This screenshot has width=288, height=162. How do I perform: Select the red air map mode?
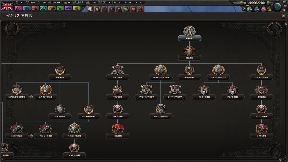point(264,9)
